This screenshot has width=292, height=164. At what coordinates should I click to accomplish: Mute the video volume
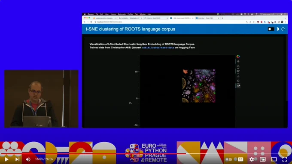coord(28,159)
